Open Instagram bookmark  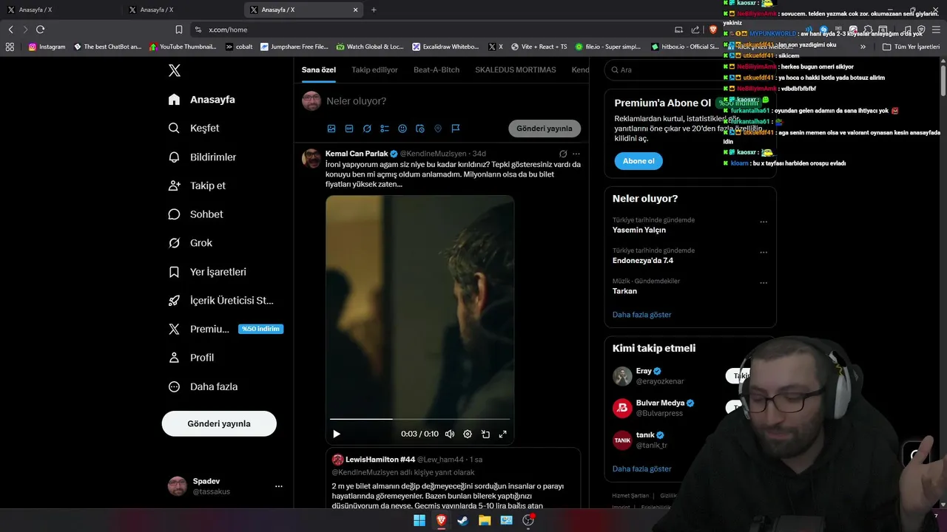click(x=47, y=47)
